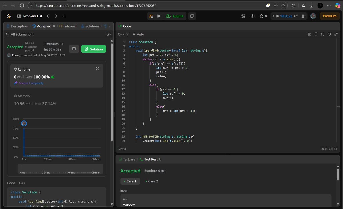The height and width of the screenshot is (209, 343).
Task: Open the Solutions tab
Action: (x=90, y=26)
